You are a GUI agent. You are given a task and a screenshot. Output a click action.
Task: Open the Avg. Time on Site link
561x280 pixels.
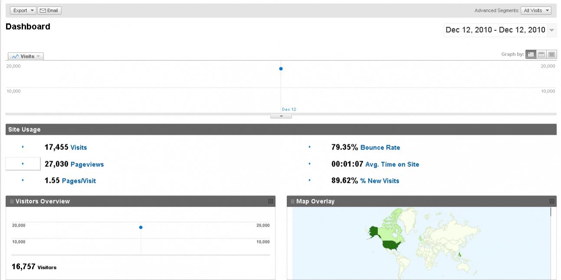coord(392,164)
